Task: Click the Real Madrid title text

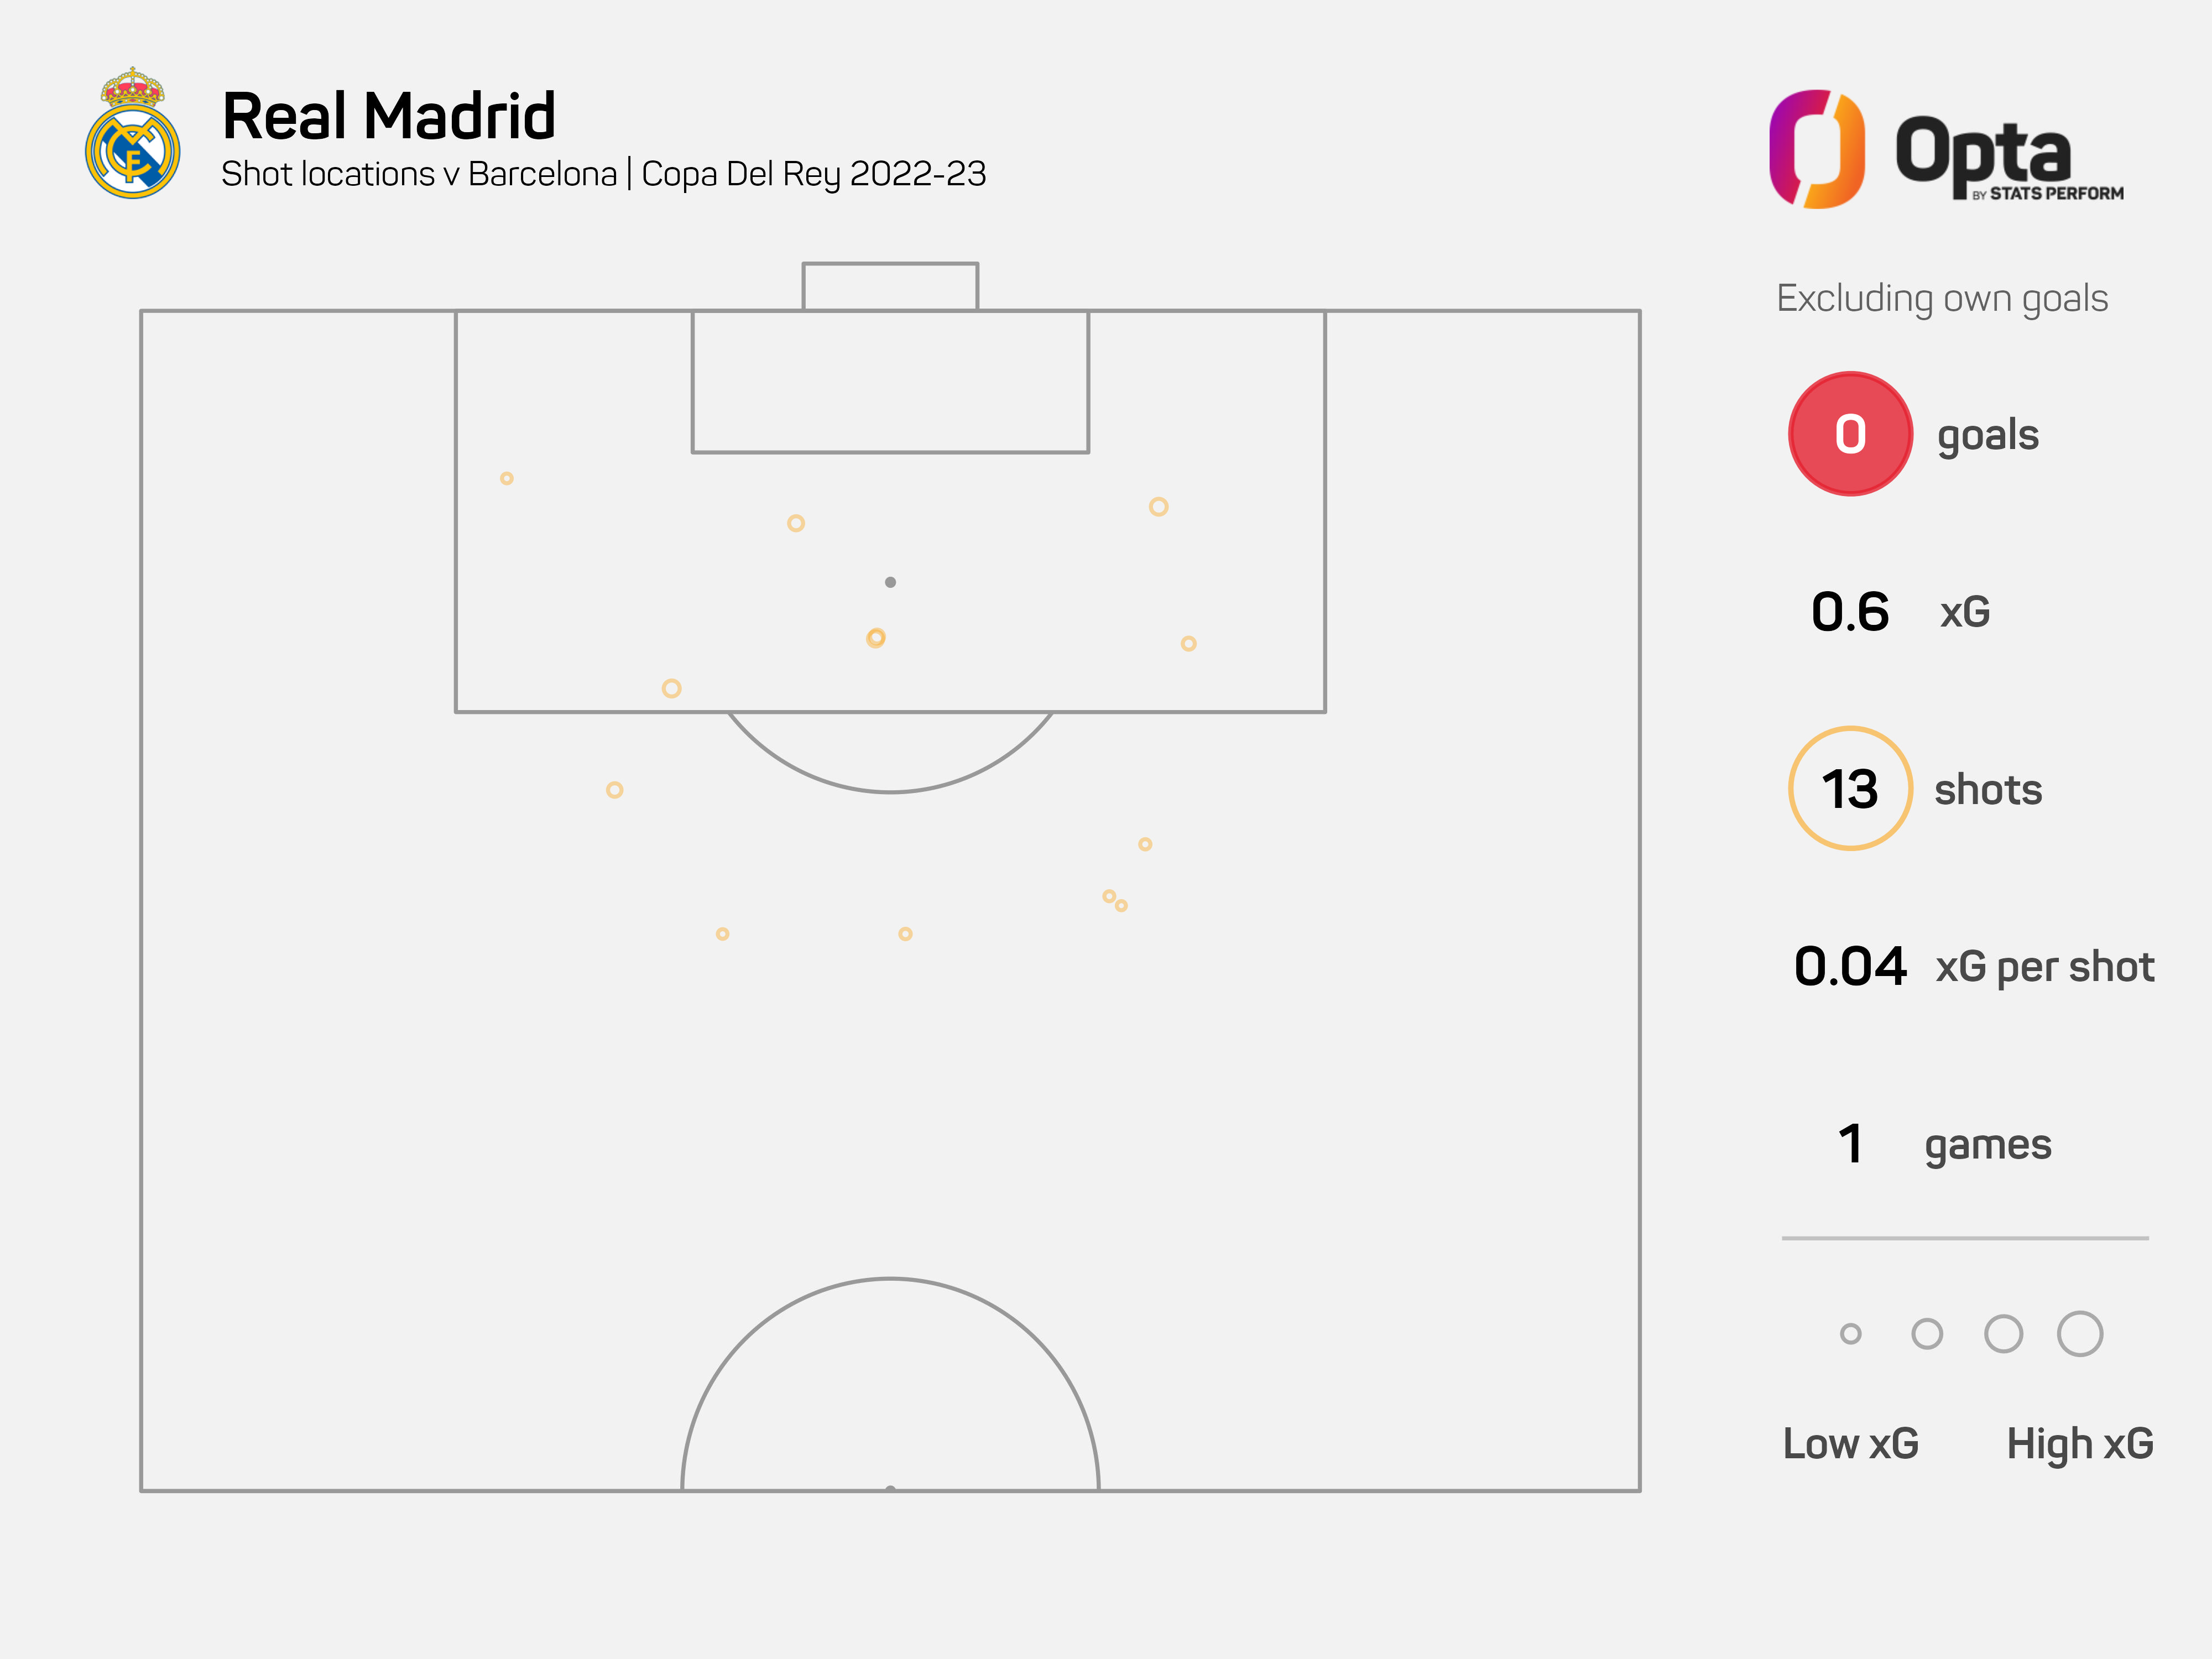Action: tap(389, 116)
